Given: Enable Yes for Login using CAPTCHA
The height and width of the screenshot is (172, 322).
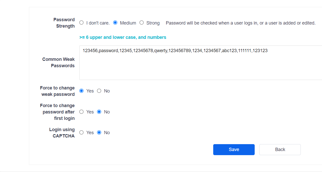Looking at the screenshot, I should coord(81,132).
